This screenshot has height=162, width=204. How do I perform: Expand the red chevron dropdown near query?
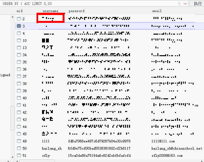[x=185, y=4]
